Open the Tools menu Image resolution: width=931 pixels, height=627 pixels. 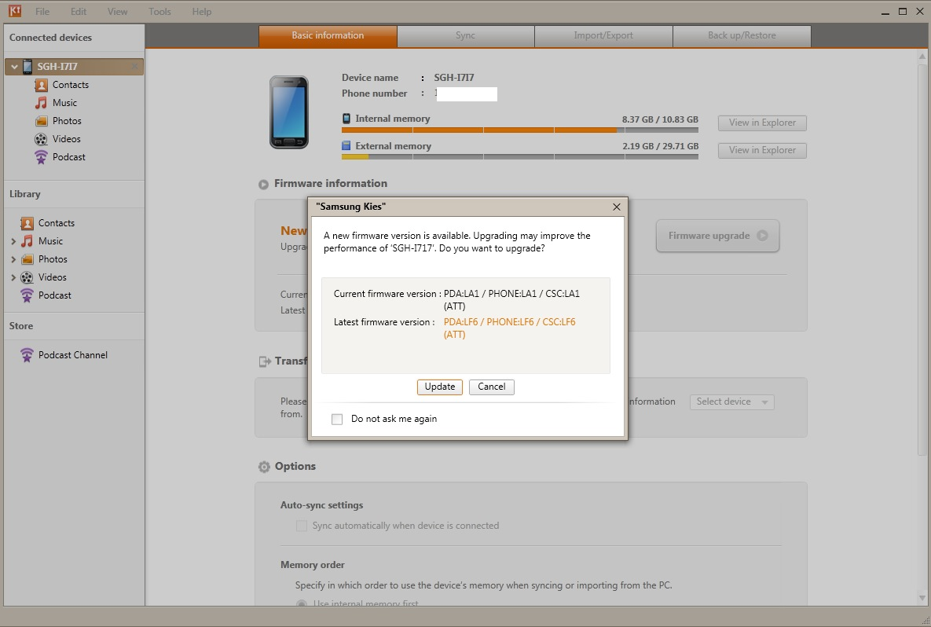coord(159,11)
